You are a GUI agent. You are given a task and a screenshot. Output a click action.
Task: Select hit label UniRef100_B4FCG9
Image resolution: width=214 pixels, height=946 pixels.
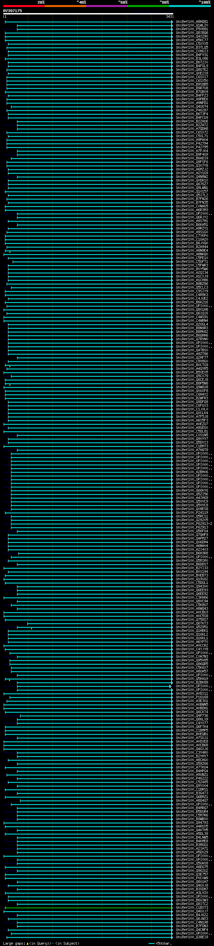click(x=192, y=117)
